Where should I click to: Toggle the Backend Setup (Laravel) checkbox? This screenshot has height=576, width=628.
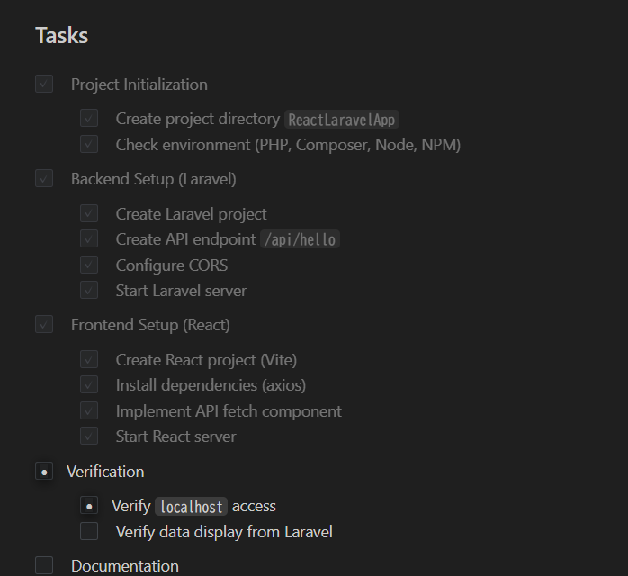(x=44, y=179)
